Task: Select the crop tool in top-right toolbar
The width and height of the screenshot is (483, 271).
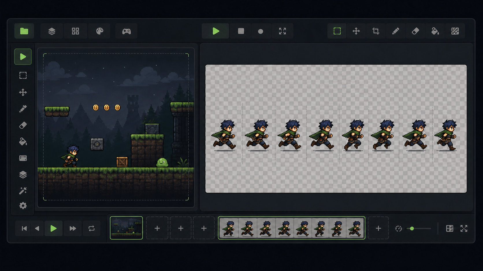Action: [376, 31]
